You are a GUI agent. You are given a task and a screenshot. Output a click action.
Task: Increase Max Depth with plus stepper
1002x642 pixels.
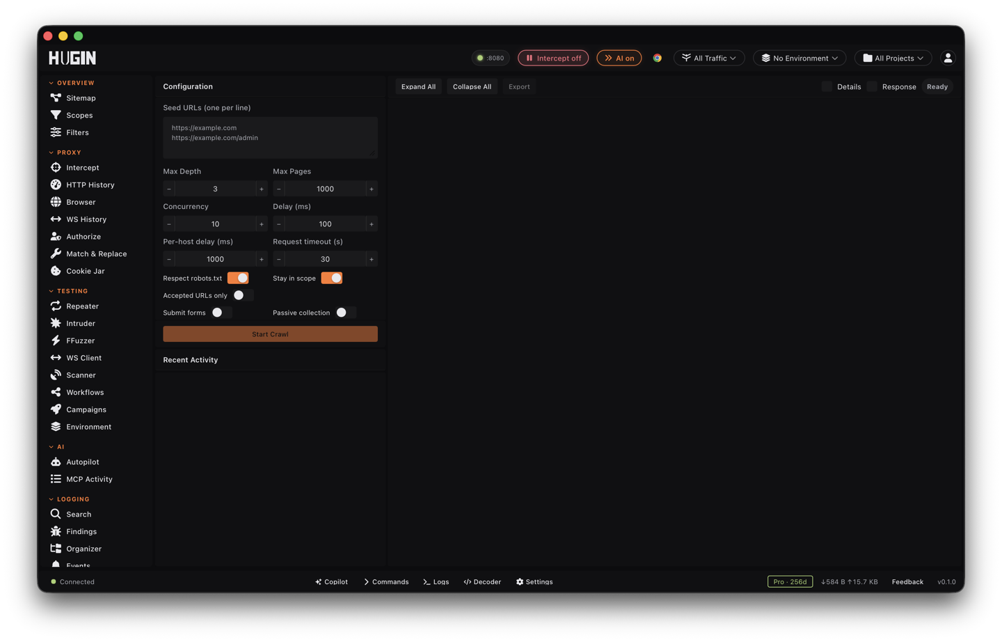pos(262,189)
